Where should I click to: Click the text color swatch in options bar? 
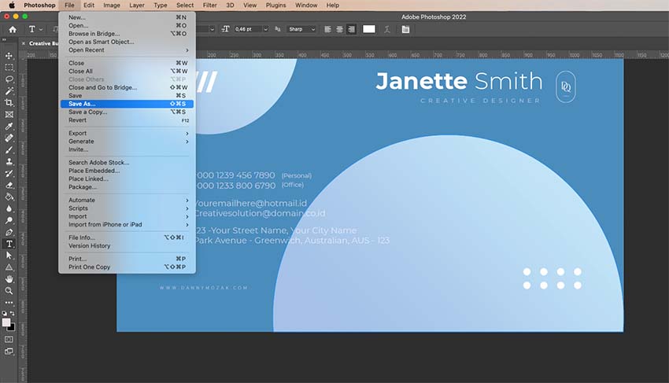[368, 29]
